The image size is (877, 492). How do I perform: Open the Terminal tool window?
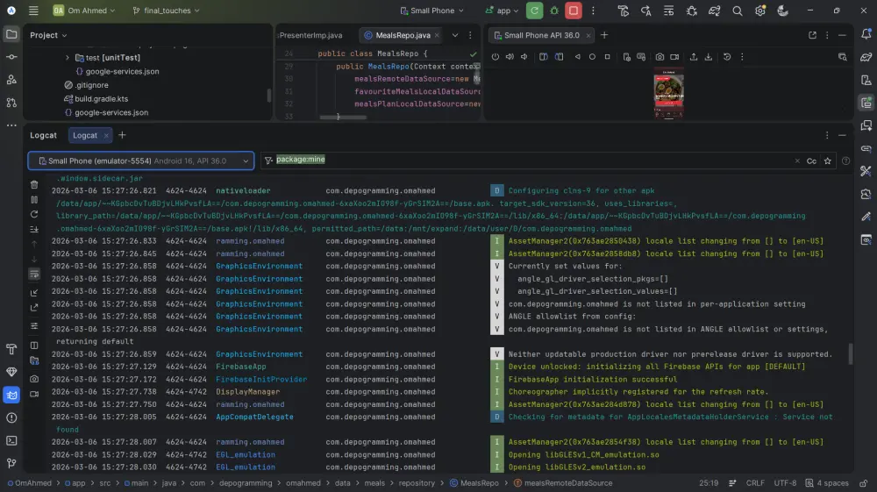pyautogui.click(x=11, y=440)
